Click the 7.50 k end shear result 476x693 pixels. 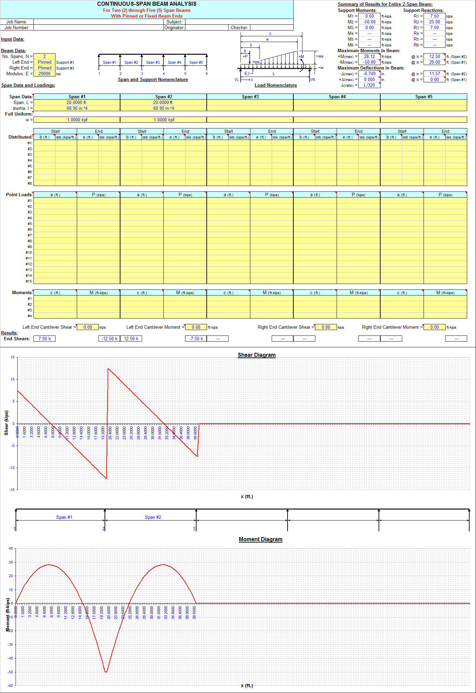coord(44,339)
